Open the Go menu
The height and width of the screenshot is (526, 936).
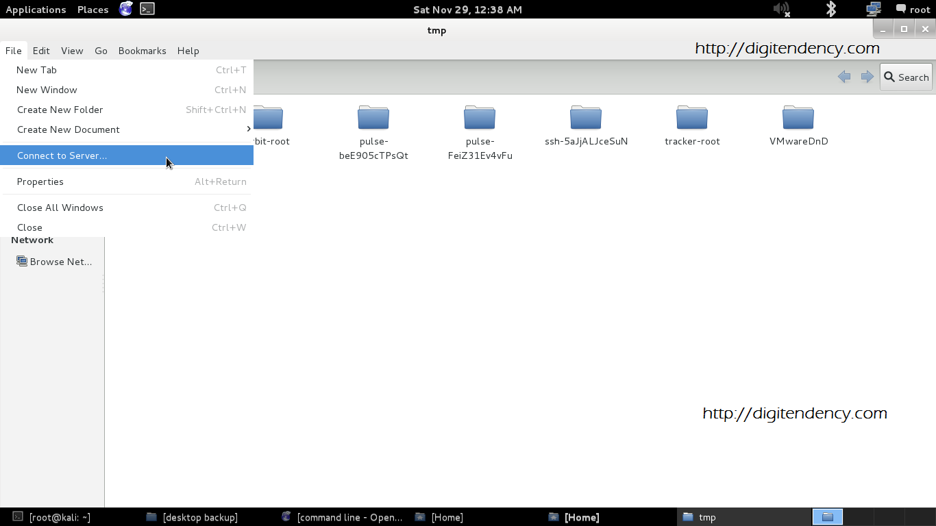[101, 51]
